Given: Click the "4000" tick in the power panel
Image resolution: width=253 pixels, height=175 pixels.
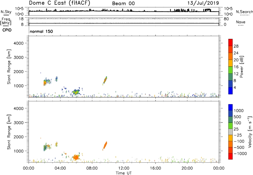Looking at the screenshot, I should click(x=19, y=43).
